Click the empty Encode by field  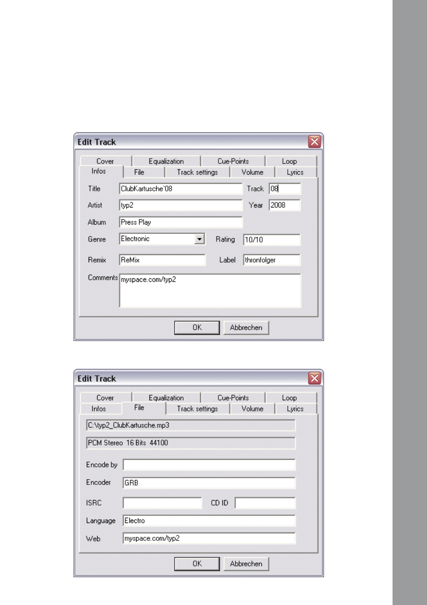(209, 465)
